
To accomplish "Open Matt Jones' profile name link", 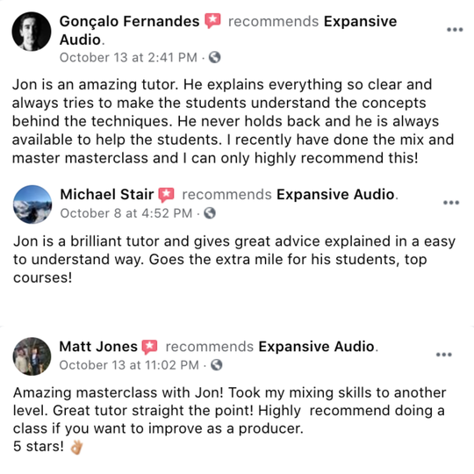I will 98,346.
